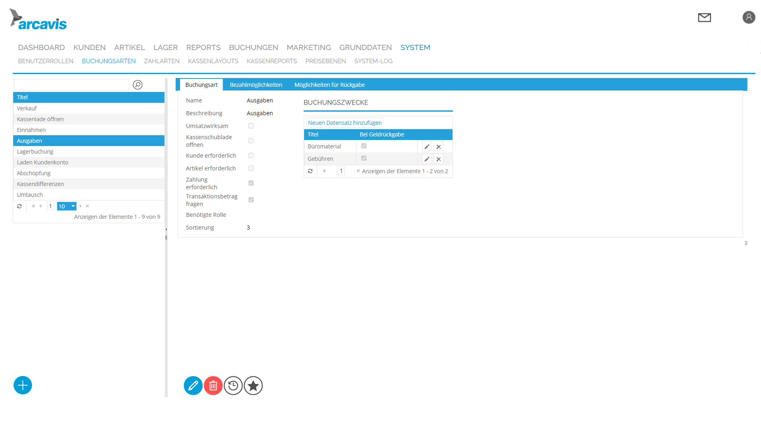Click the arcavis logo

point(38,19)
